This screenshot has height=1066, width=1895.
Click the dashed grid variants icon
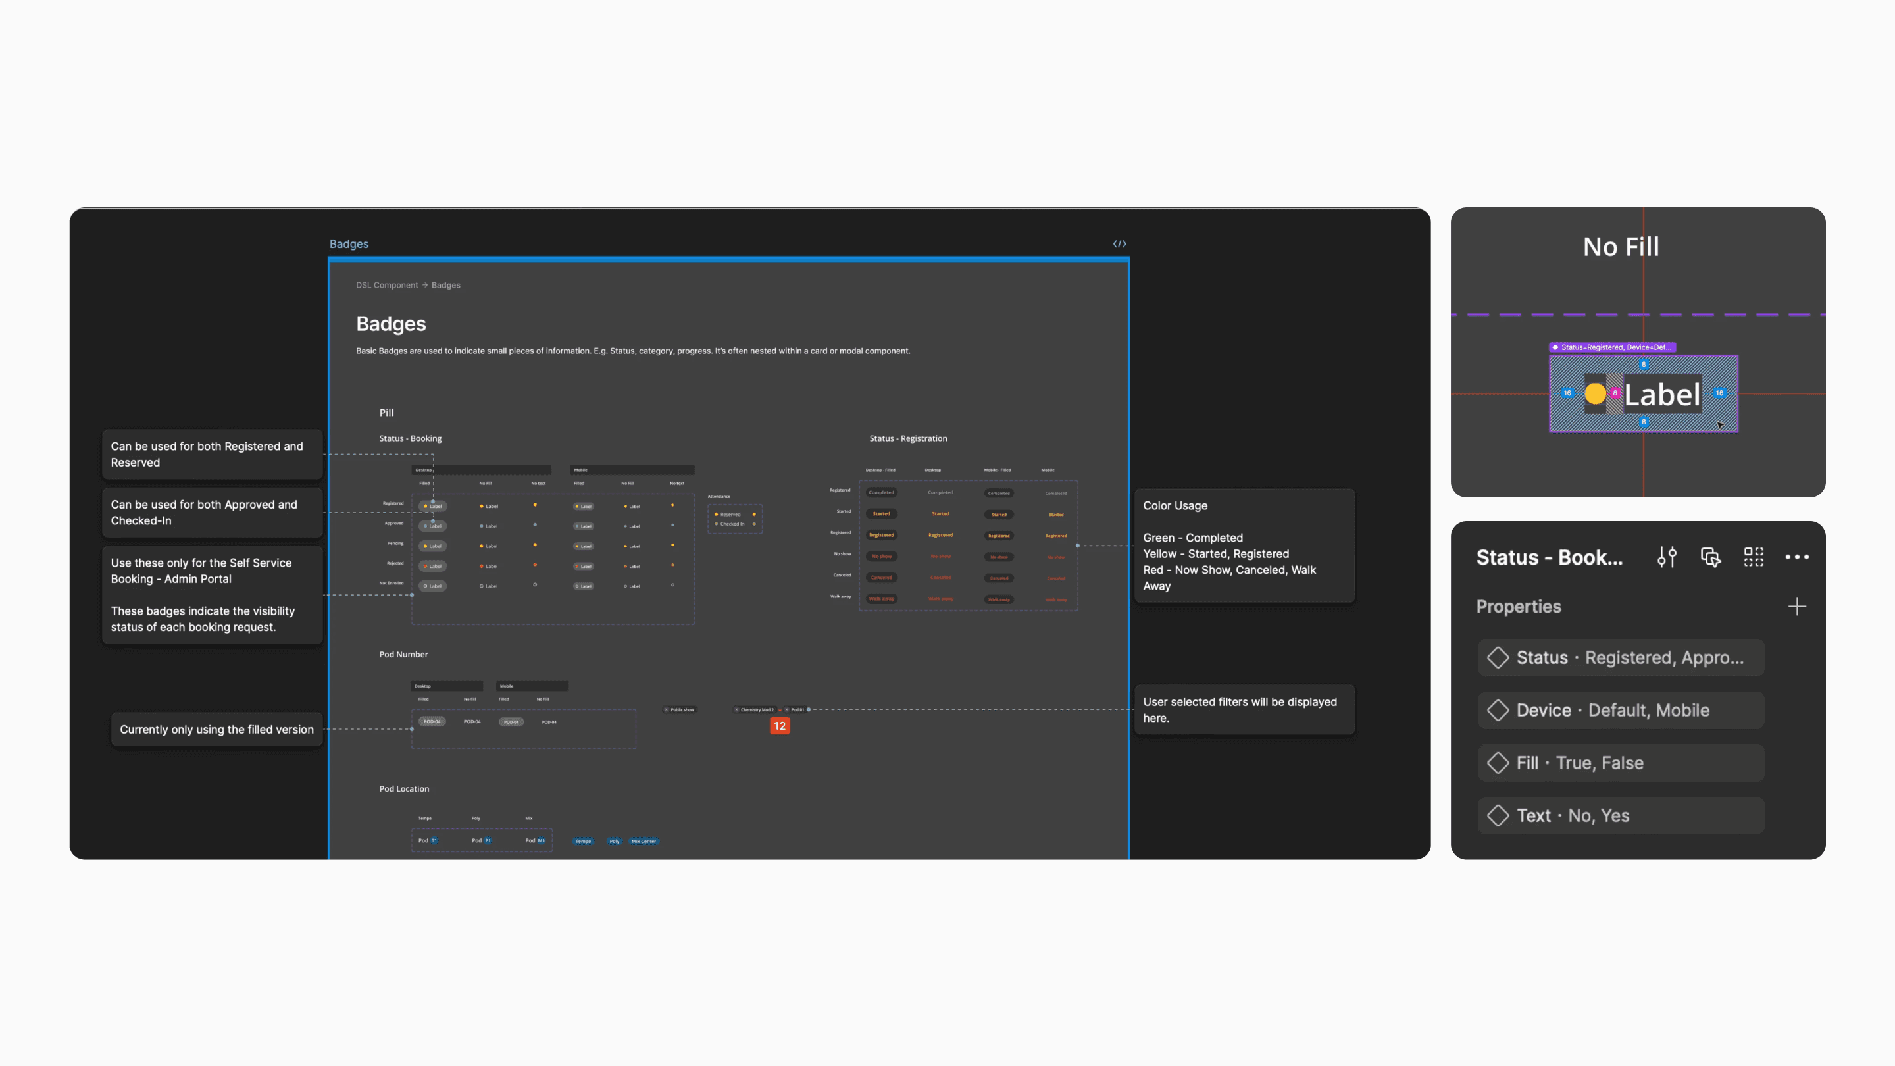(x=1754, y=557)
